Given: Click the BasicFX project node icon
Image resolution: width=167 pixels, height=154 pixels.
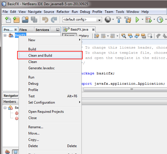Looking at the screenshot, I should click(11, 35).
